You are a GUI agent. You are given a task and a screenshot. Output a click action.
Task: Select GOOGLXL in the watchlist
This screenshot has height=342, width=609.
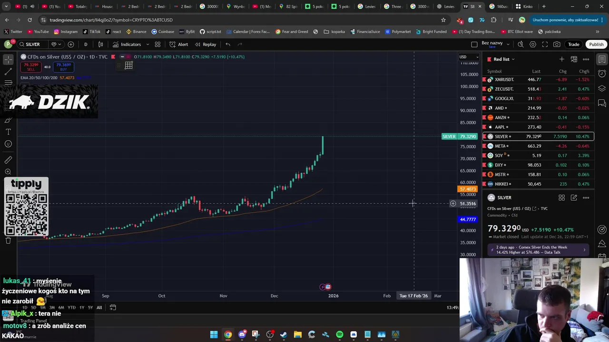click(538, 98)
